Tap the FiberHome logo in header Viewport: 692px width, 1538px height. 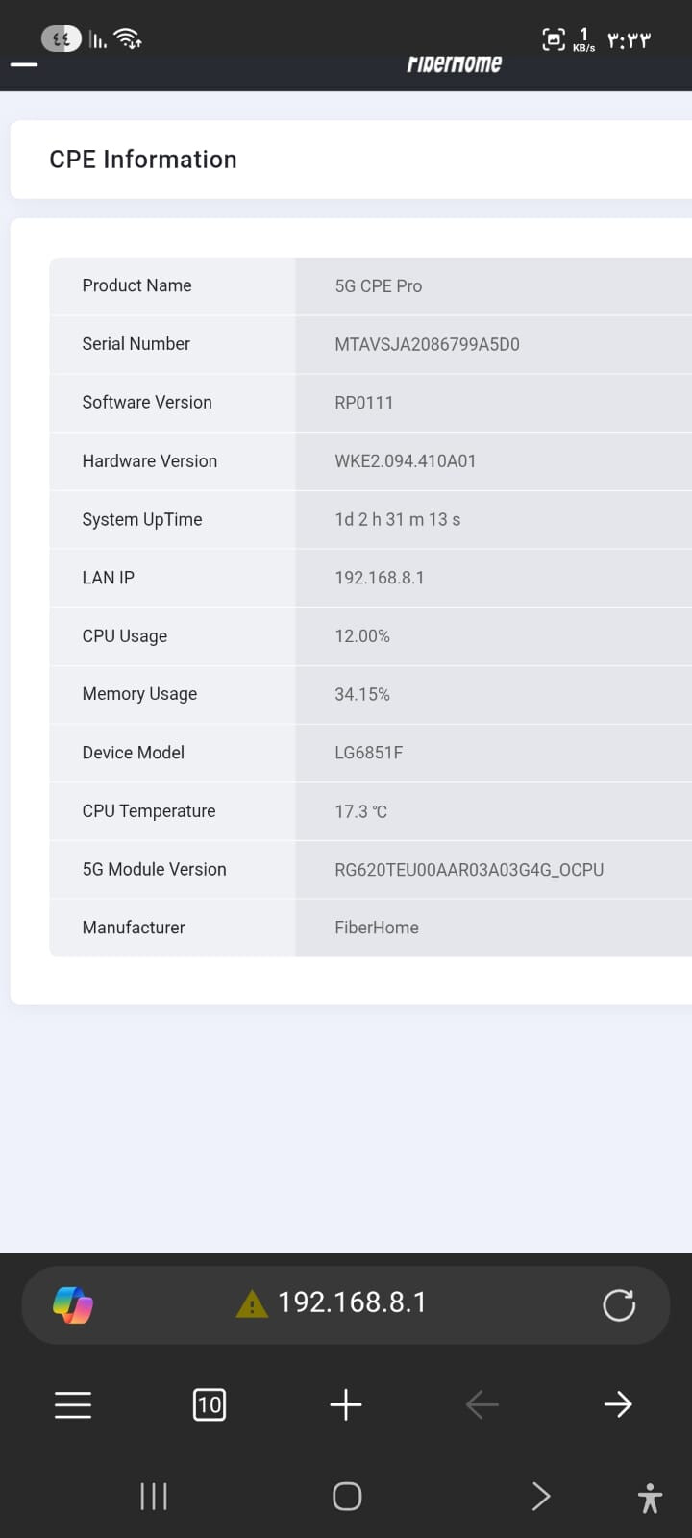[454, 64]
